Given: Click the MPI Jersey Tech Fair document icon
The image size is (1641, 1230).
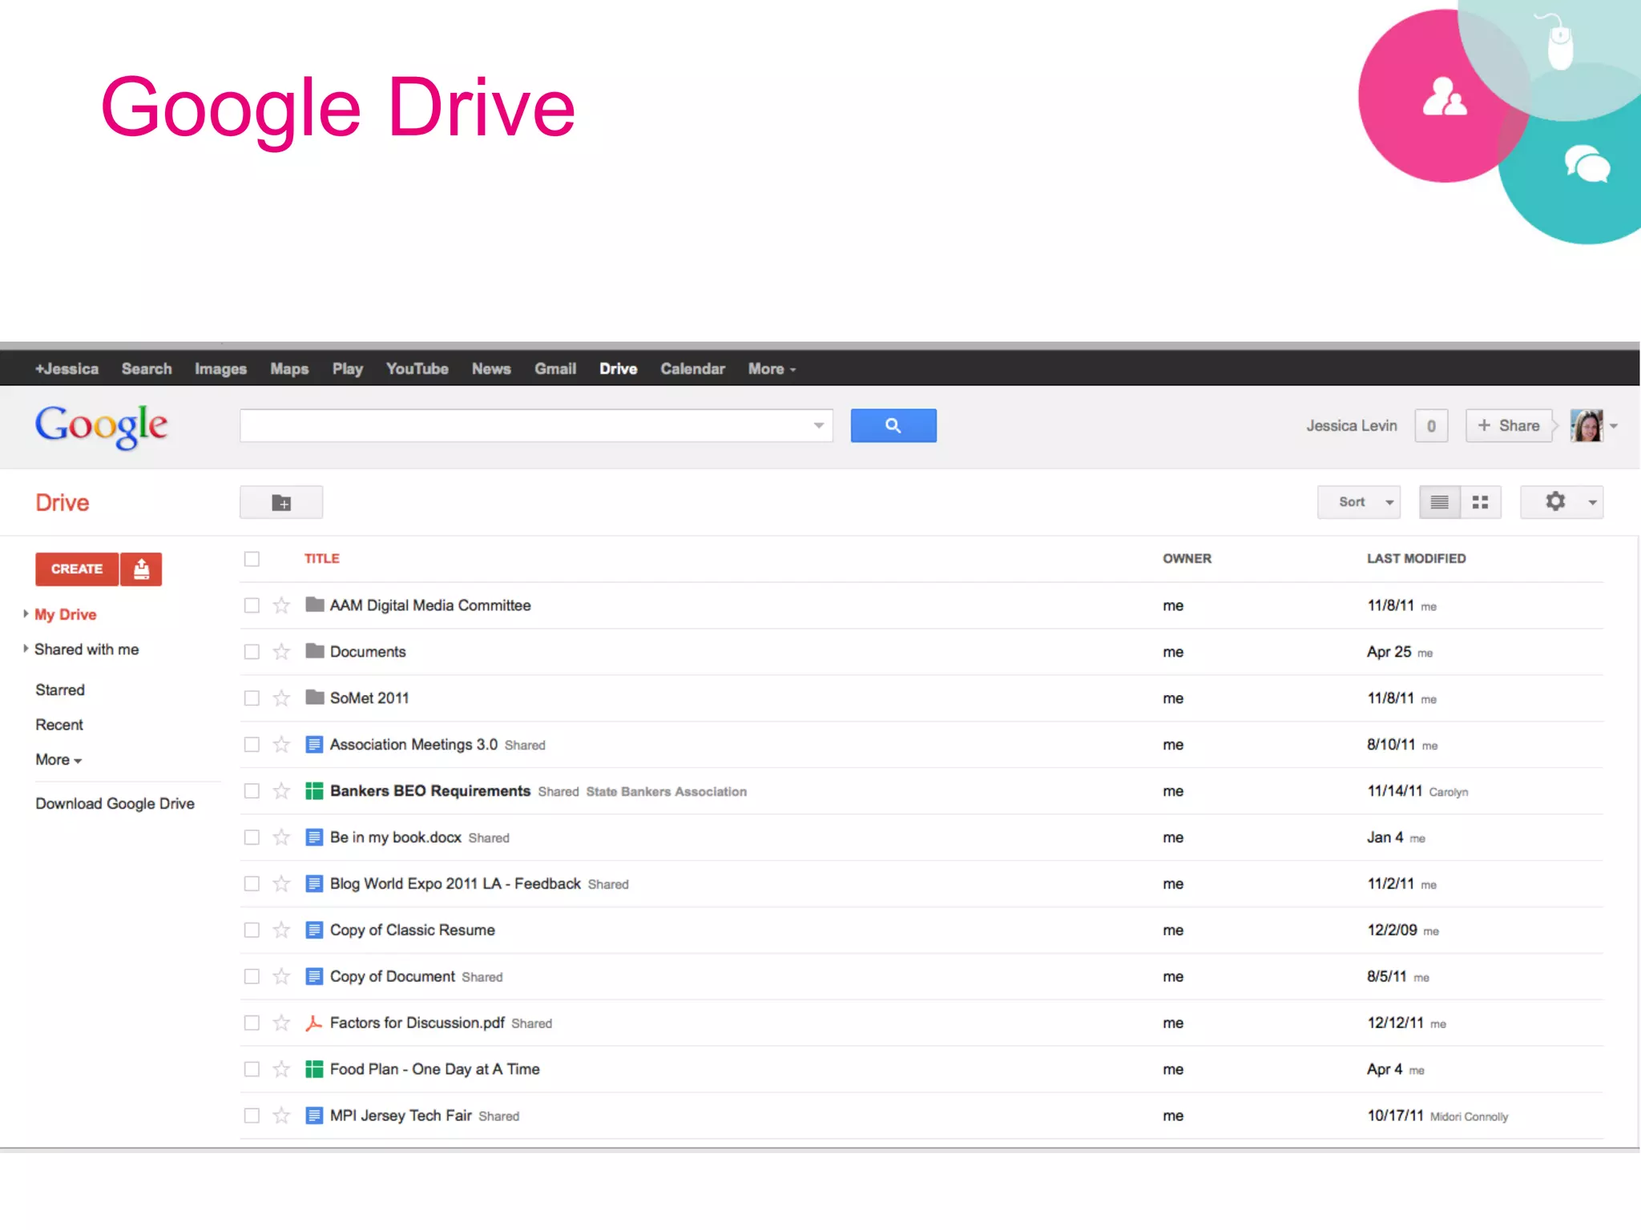Looking at the screenshot, I should coord(314,1115).
